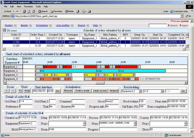Open the browser Search toolbar button

point(43,11)
